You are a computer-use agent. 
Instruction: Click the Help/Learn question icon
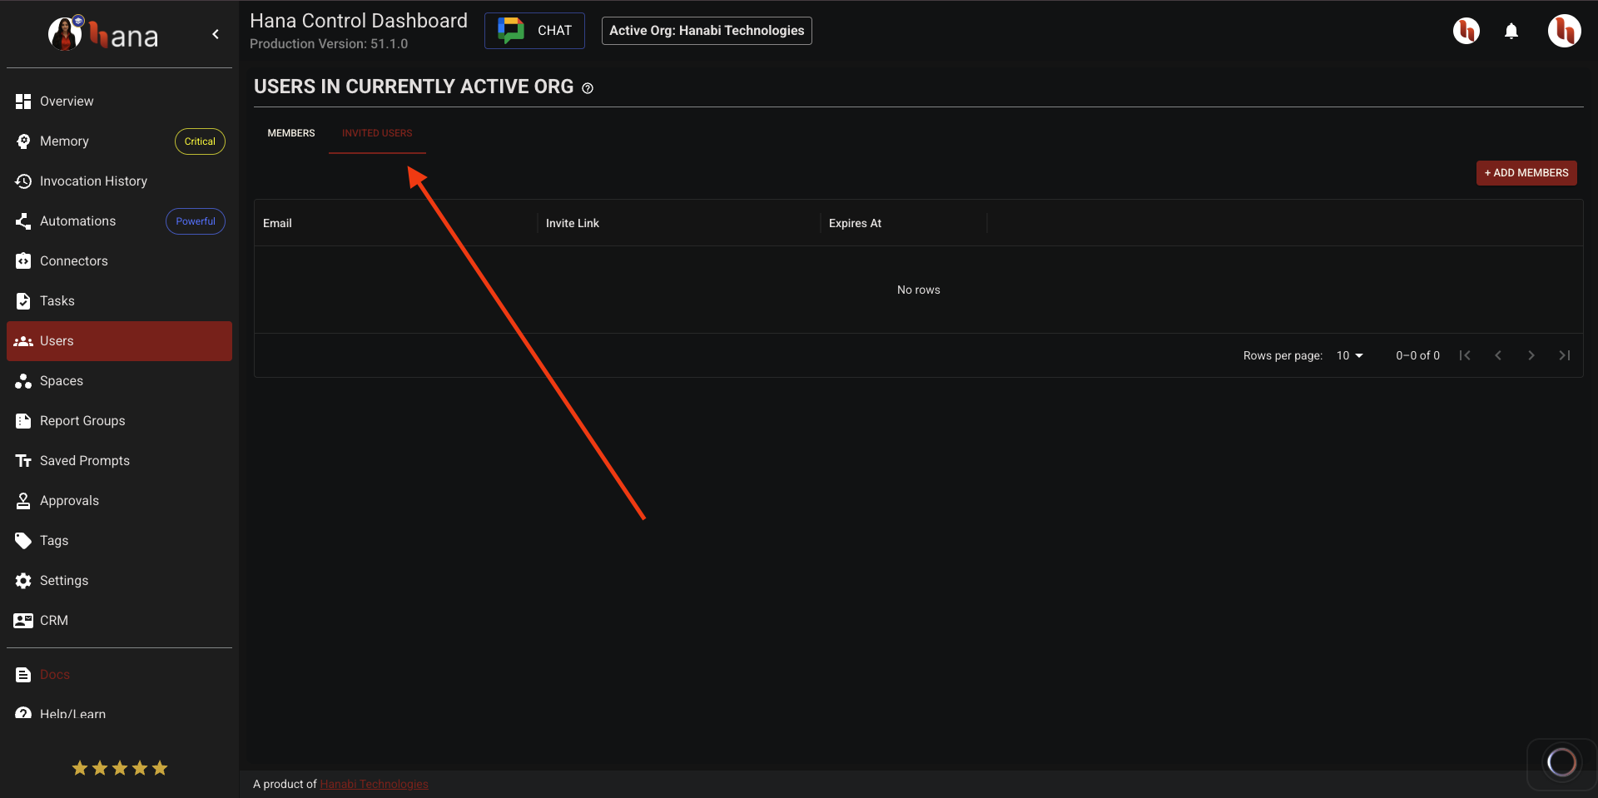pyautogui.click(x=23, y=714)
